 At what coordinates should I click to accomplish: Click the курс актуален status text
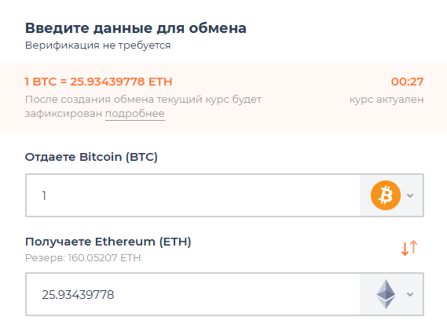pyautogui.click(x=387, y=100)
